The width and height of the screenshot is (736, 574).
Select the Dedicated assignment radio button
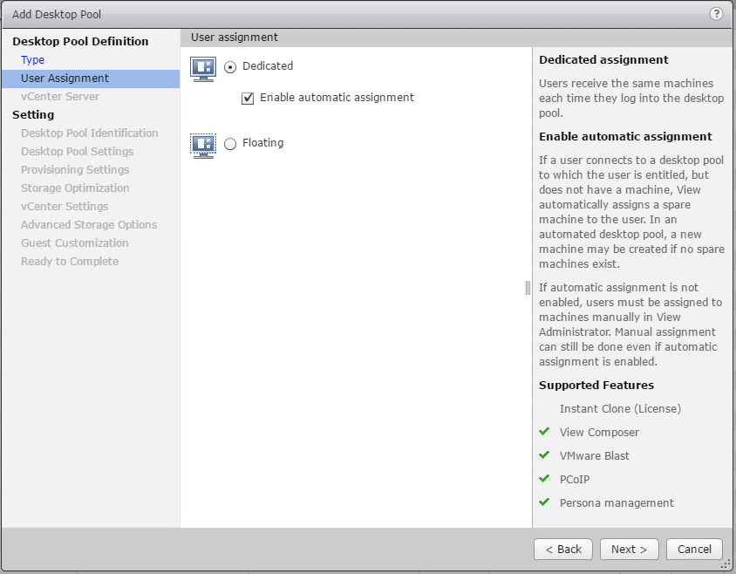point(230,67)
